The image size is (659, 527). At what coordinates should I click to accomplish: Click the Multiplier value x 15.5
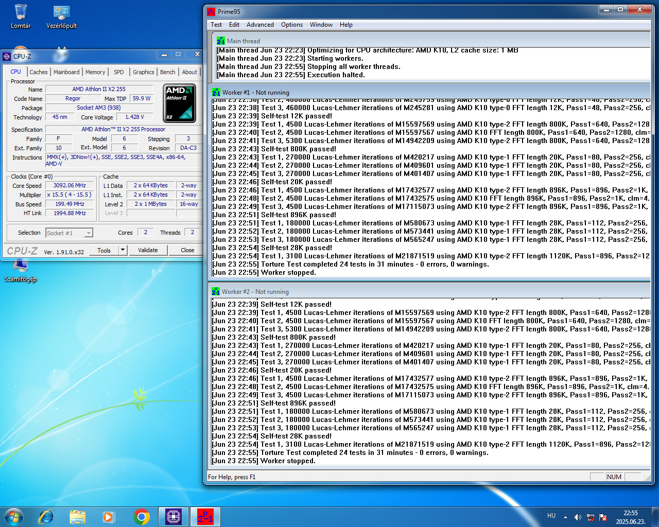pyautogui.click(x=70, y=195)
